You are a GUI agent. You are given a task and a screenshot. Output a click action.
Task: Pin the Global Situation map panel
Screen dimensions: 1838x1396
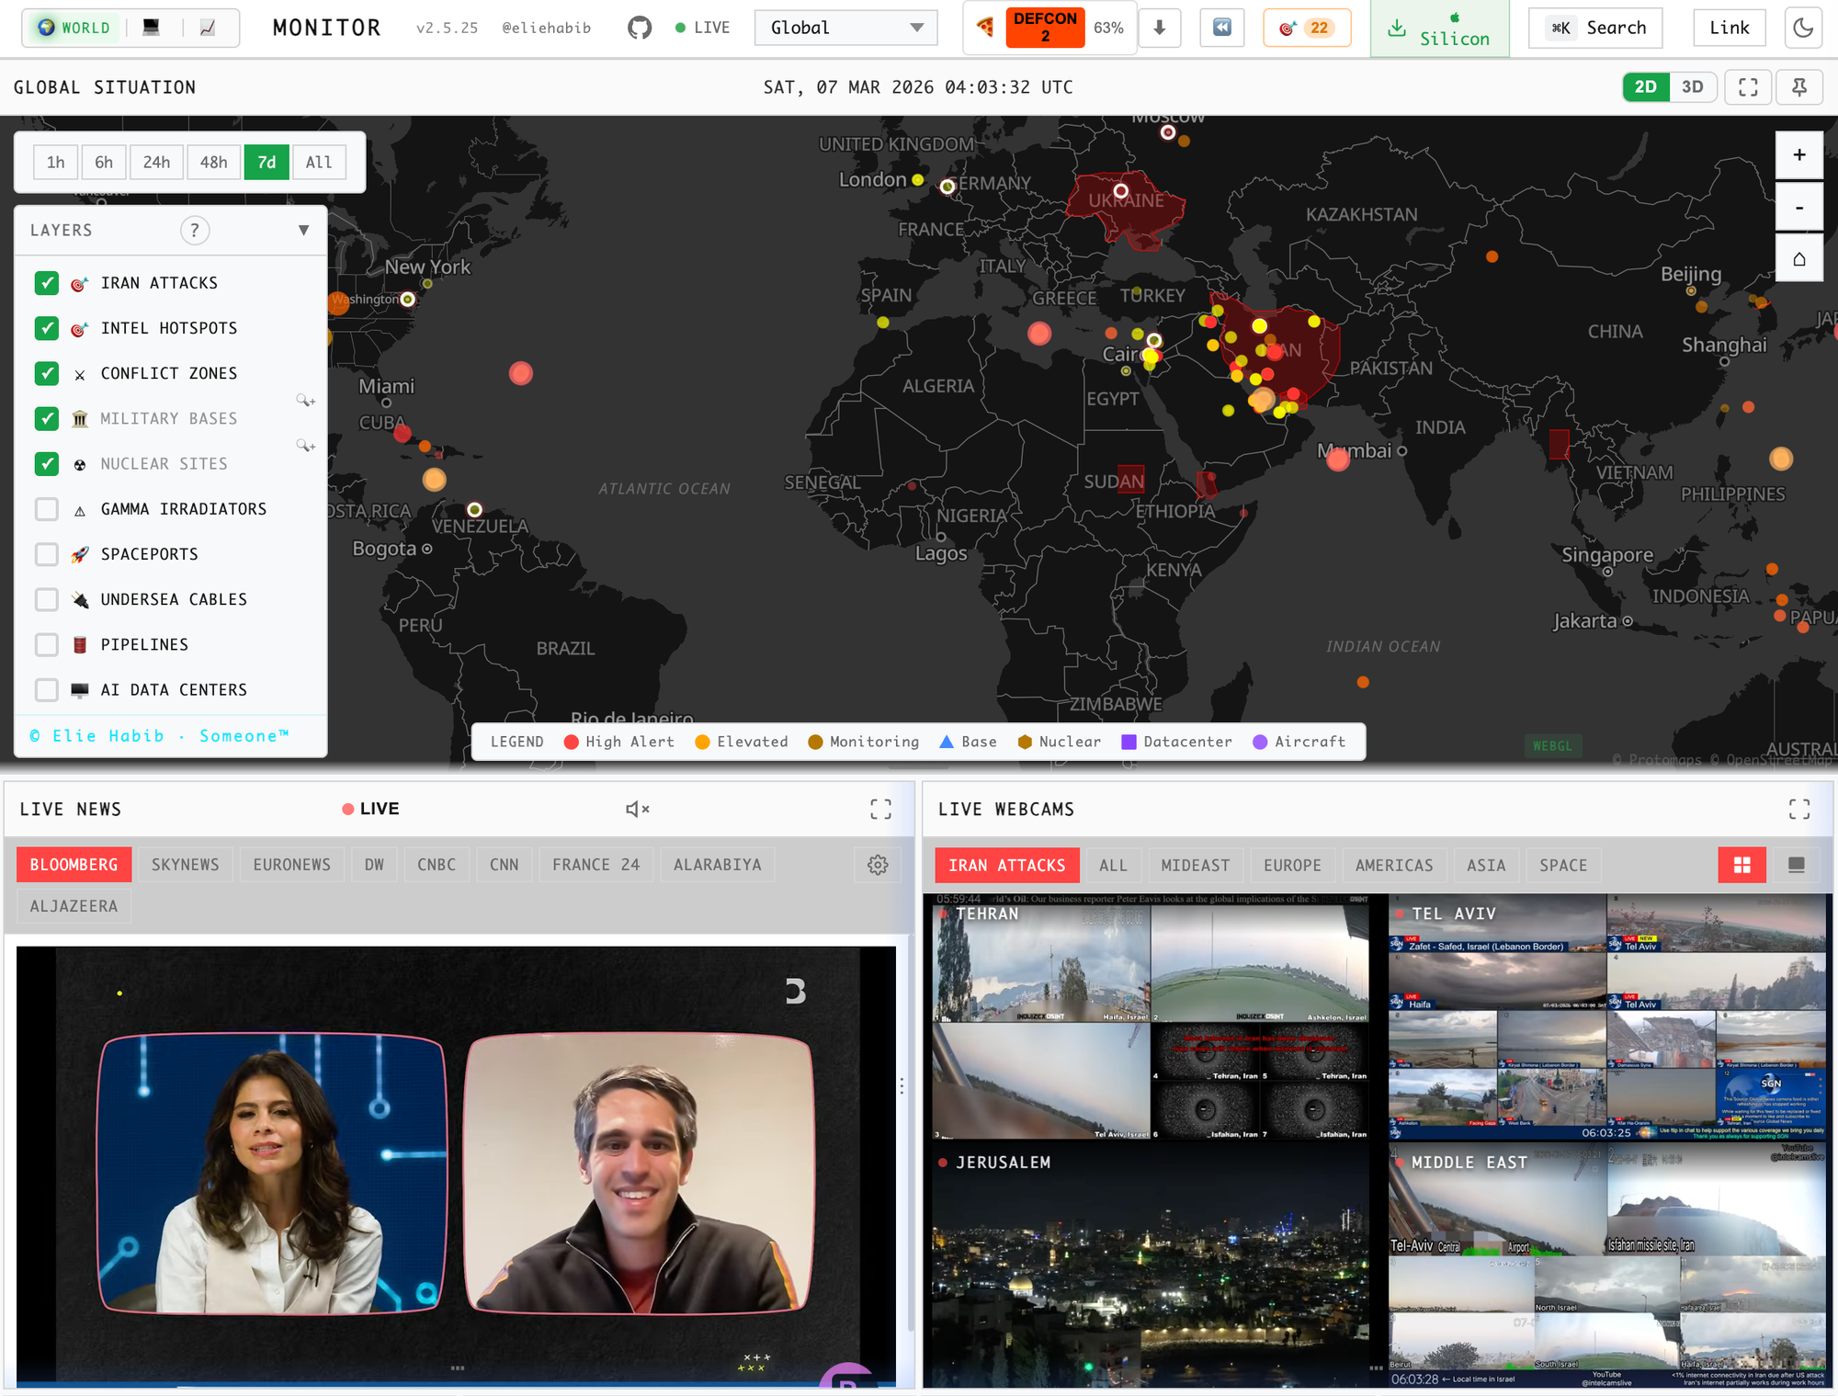[x=1798, y=87]
